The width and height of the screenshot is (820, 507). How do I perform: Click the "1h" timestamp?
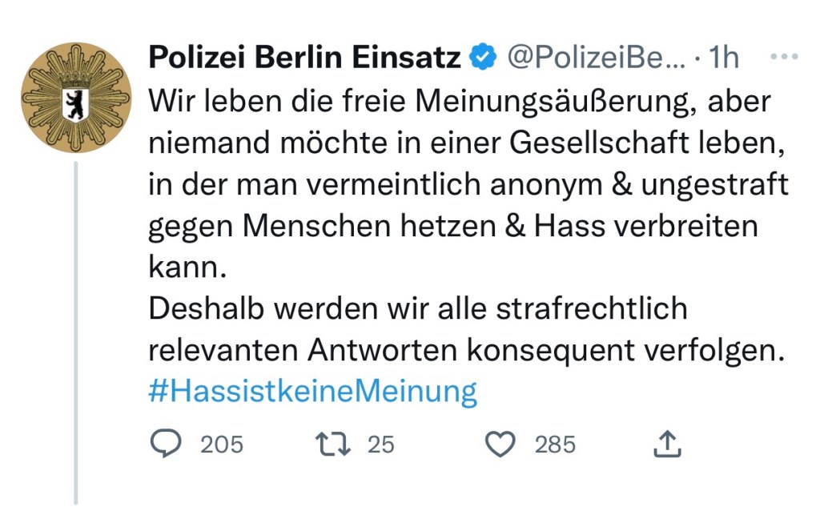724,58
